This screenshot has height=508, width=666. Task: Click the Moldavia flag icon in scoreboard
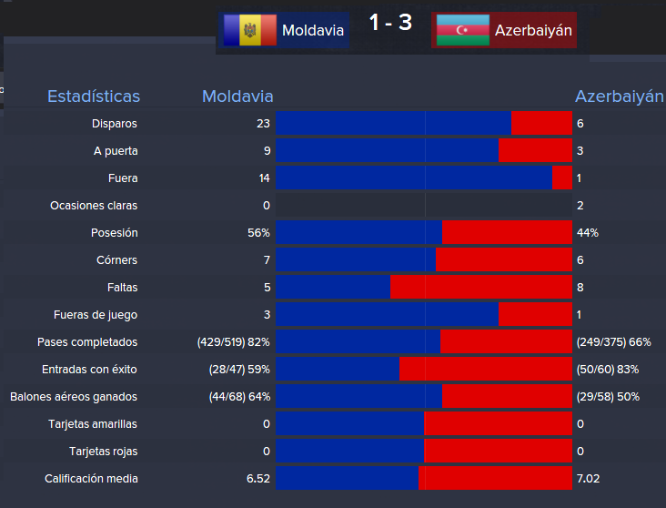[248, 30]
